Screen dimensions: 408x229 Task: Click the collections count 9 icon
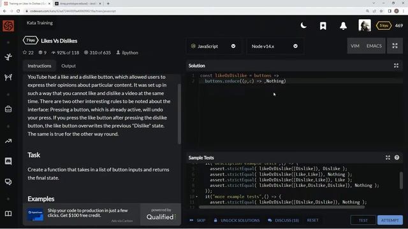[40, 52]
